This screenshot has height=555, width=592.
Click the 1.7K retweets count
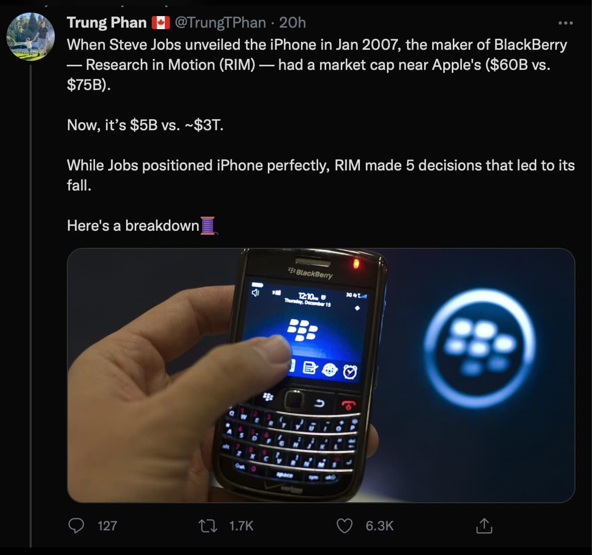coord(241,526)
